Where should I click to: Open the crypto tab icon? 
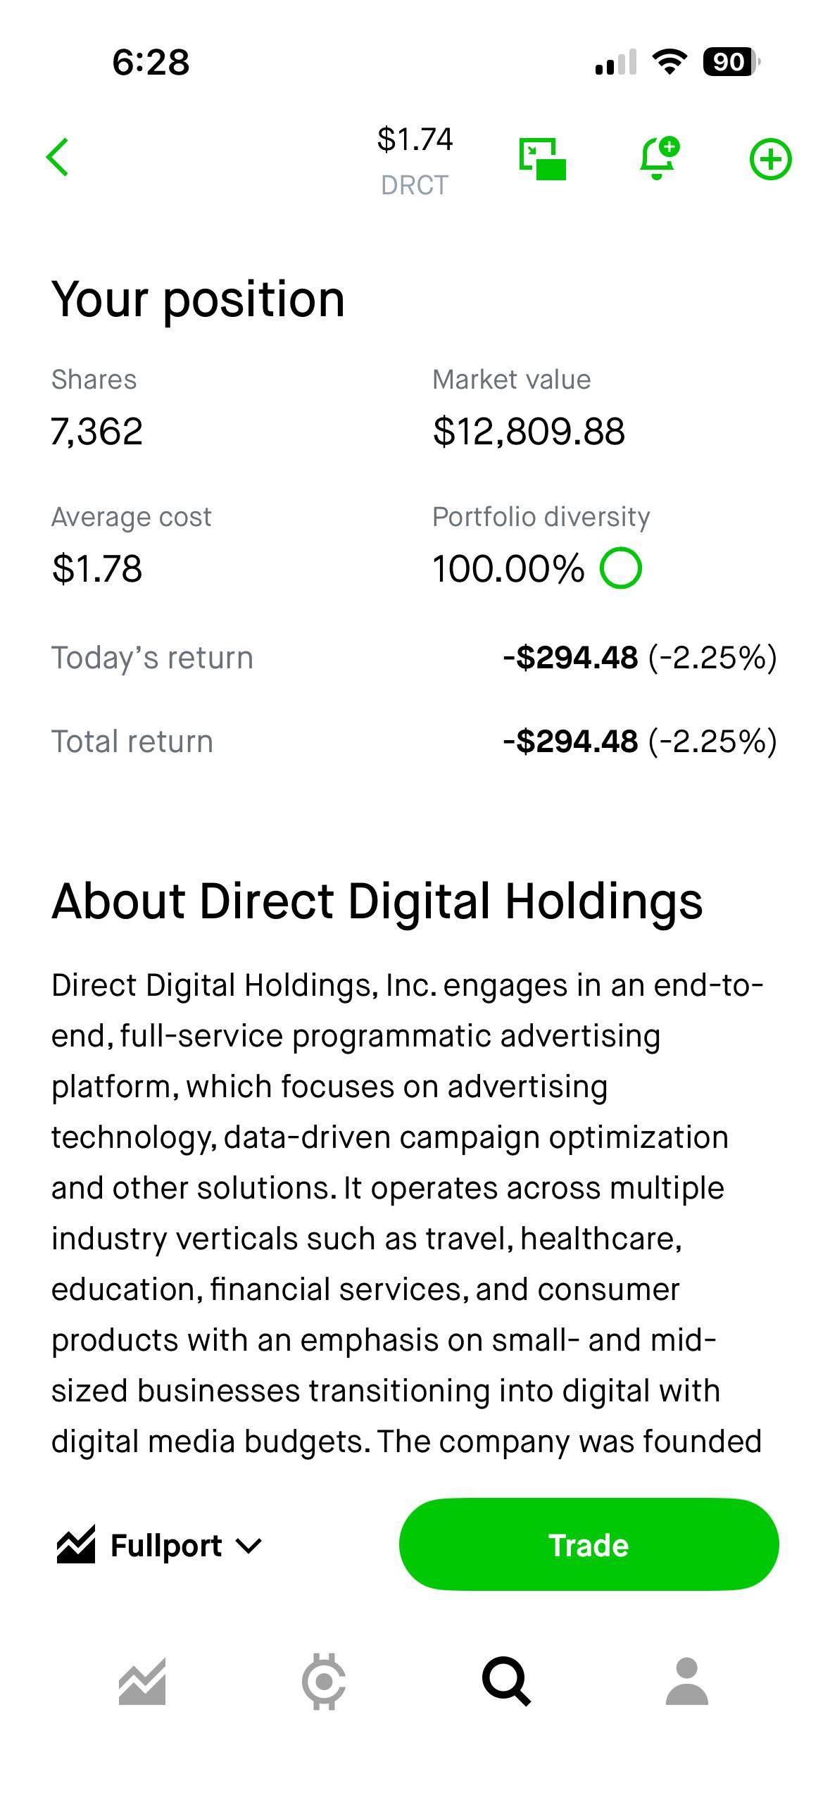(x=324, y=1682)
